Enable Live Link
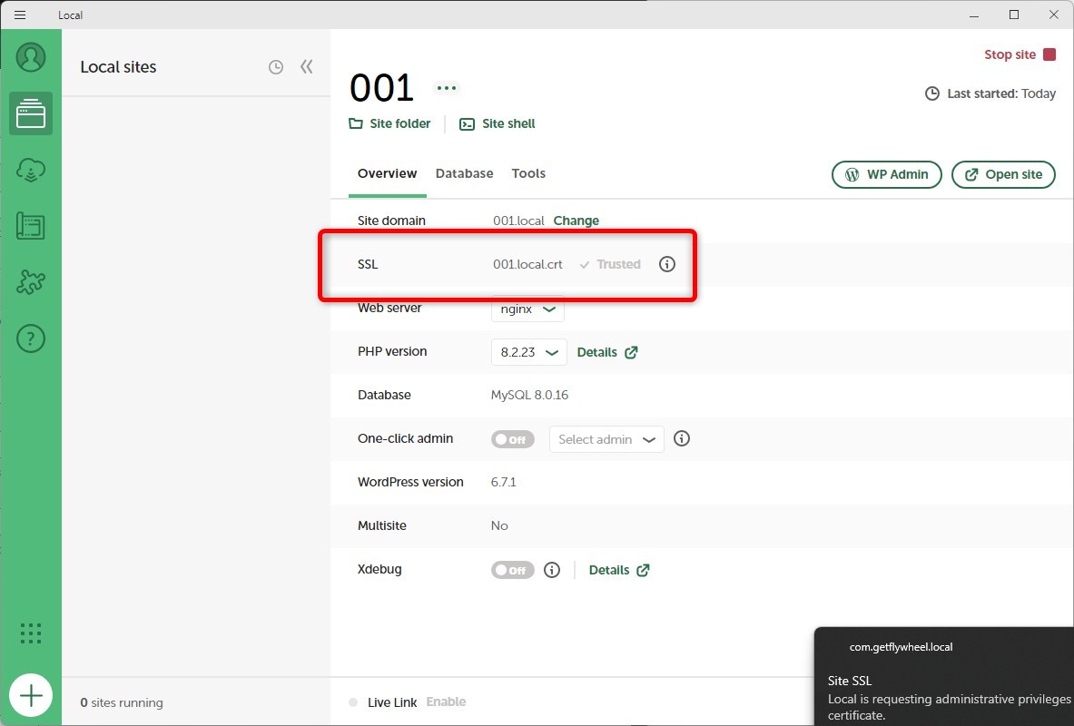Screen dimensions: 1074x726 [x=446, y=701]
